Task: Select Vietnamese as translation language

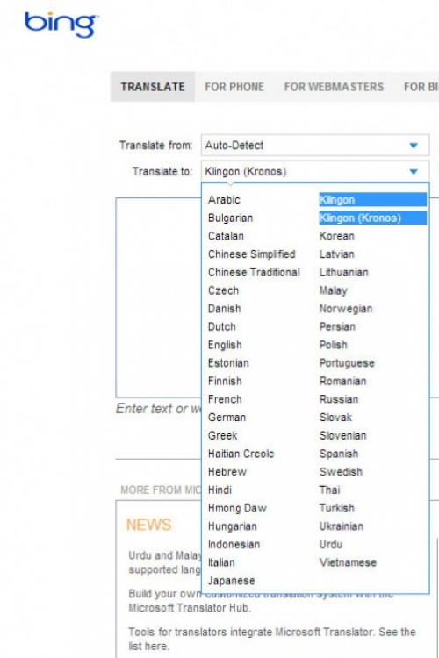Action: tap(348, 562)
